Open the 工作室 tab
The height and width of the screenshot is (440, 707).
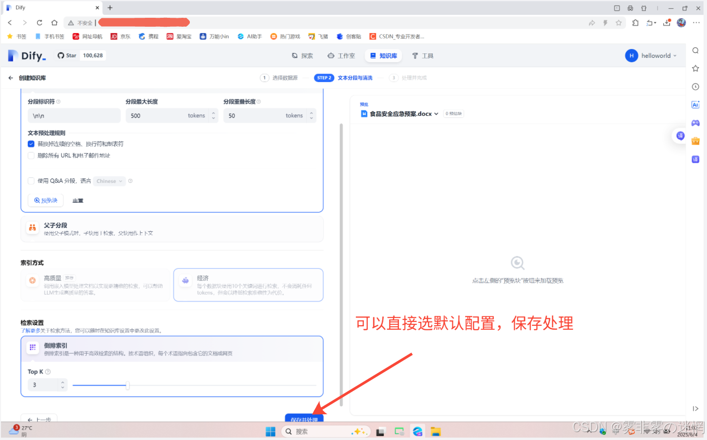[341, 56]
